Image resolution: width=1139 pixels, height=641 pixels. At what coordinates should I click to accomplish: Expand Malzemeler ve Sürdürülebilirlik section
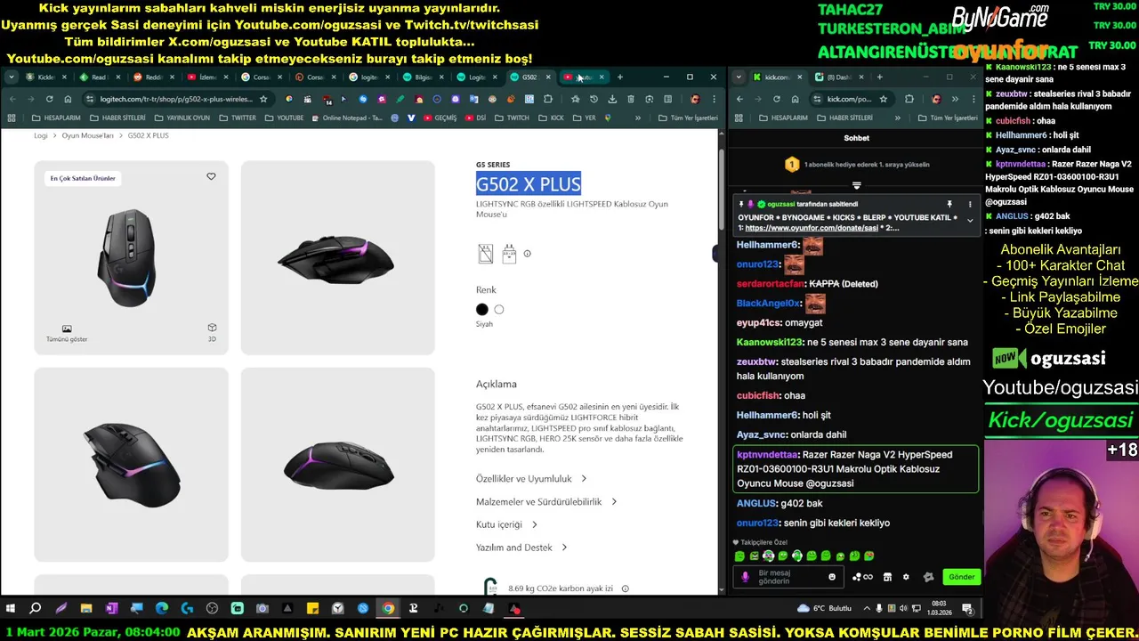546,502
